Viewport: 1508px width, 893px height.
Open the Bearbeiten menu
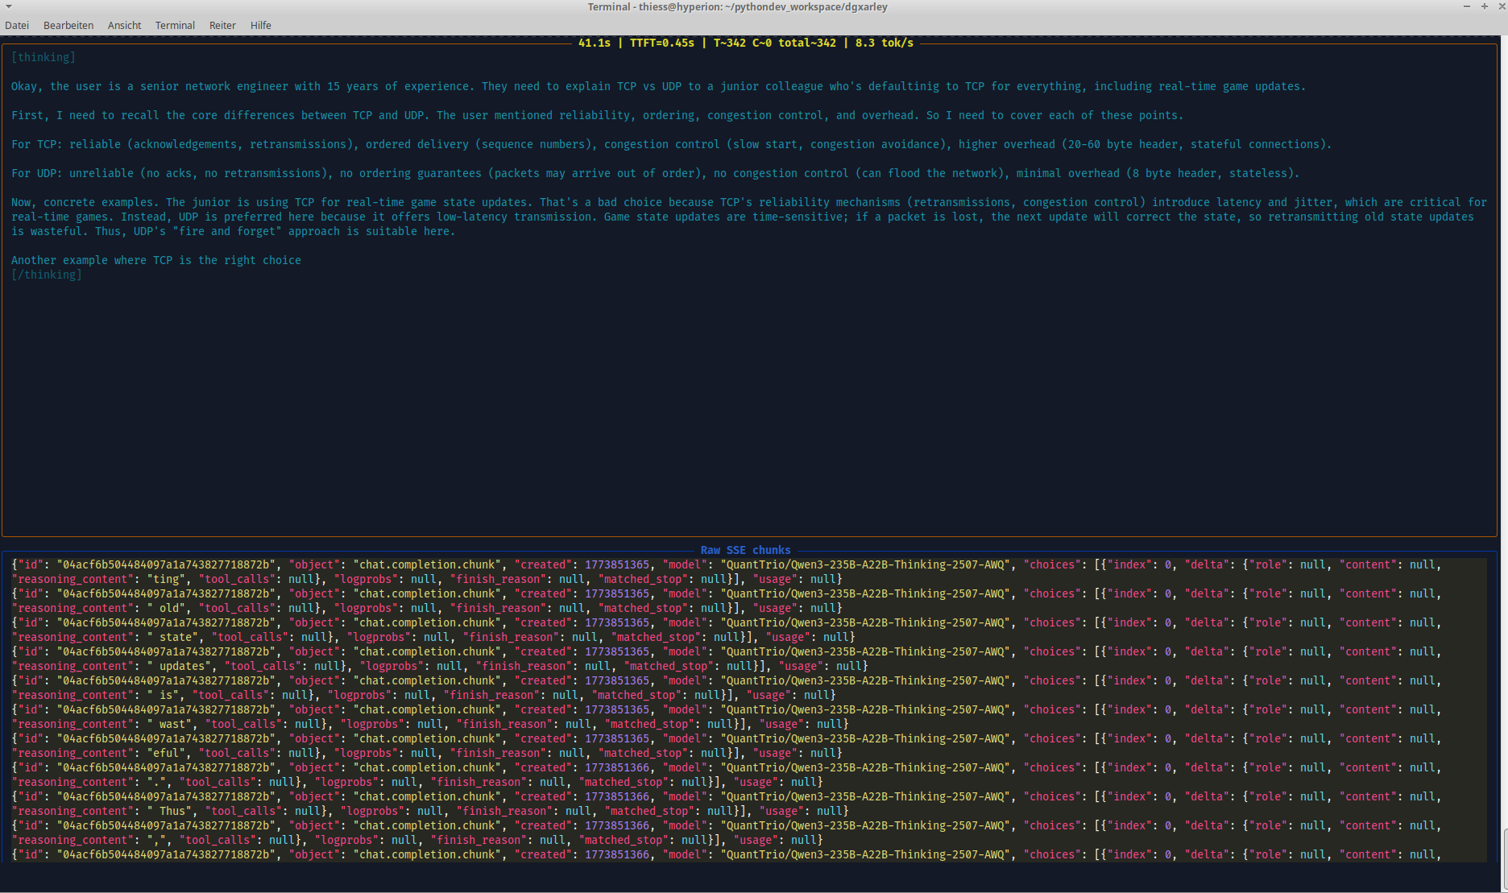pos(68,25)
